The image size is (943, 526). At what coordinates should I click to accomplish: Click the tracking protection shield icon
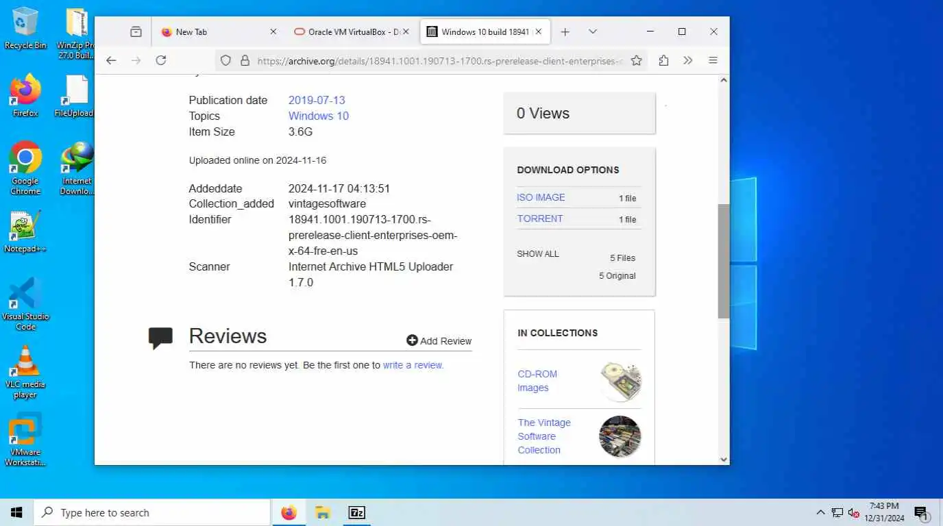[225, 60]
